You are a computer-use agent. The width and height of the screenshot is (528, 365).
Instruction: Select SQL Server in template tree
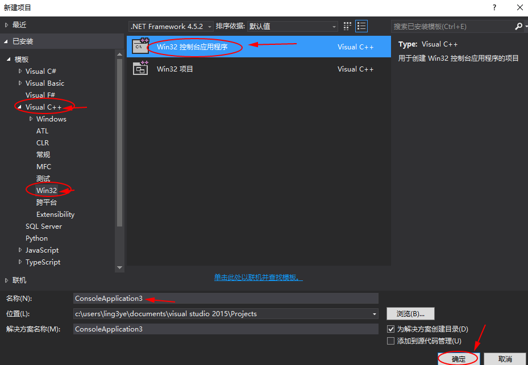click(x=44, y=226)
